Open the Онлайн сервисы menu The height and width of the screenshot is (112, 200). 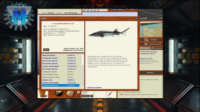pos(117,10)
